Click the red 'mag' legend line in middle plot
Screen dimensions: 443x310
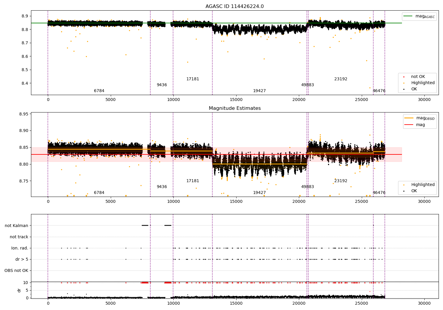(x=409, y=125)
